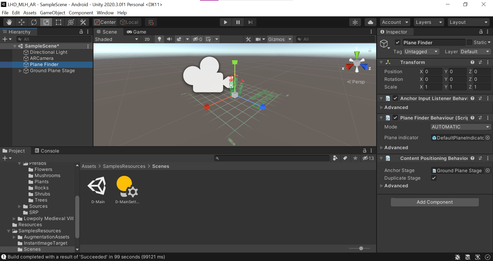Open Transform help icon

(x=472, y=62)
